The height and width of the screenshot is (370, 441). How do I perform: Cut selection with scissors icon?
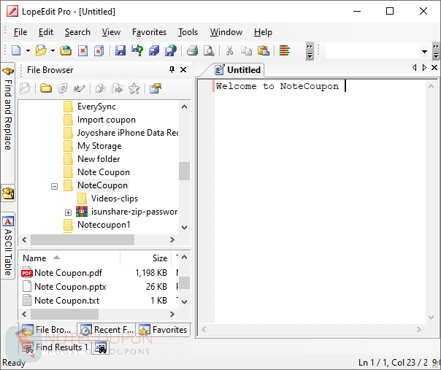point(229,50)
